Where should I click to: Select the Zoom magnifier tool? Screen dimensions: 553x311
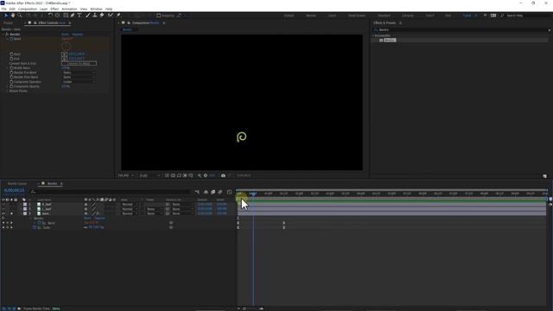click(x=20, y=16)
